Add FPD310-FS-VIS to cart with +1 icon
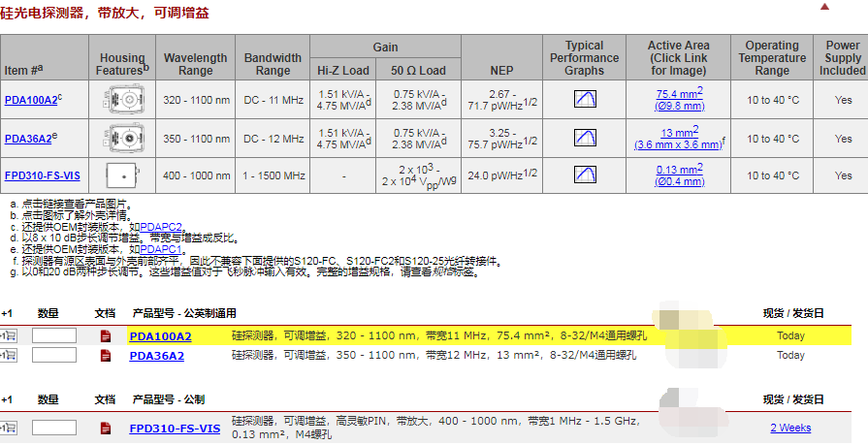Viewport: 868px width, 445px height. 9,428
